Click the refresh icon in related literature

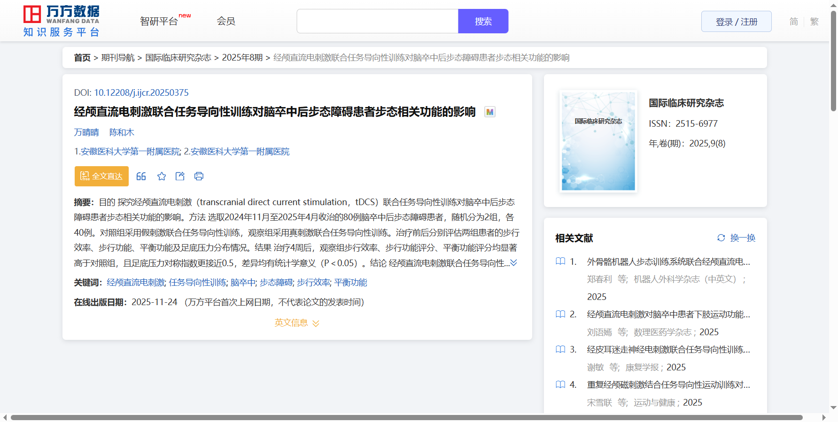pos(721,238)
